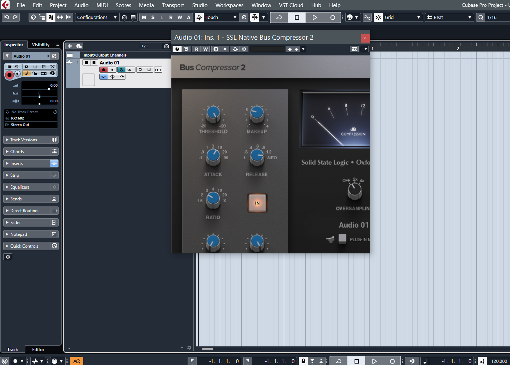The width and height of the screenshot is (510, 365).
Task: Expand the Equalizers section in Inspector
Action: (27, 187)
